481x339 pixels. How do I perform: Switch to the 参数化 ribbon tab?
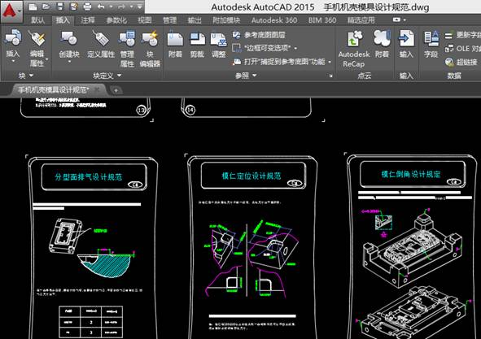116,20
